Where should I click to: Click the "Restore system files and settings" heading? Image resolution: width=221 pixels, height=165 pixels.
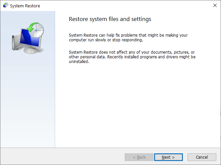click(x=110, y=19)
